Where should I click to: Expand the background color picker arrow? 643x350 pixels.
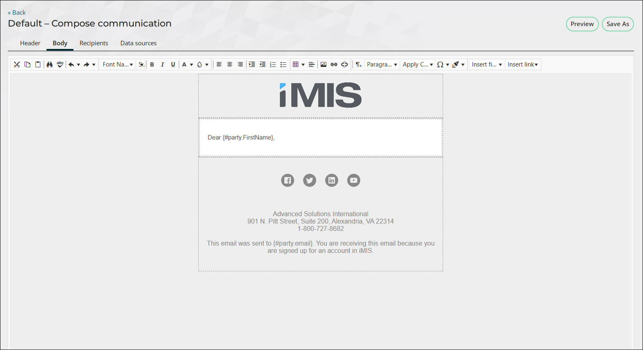coord(207,64)
